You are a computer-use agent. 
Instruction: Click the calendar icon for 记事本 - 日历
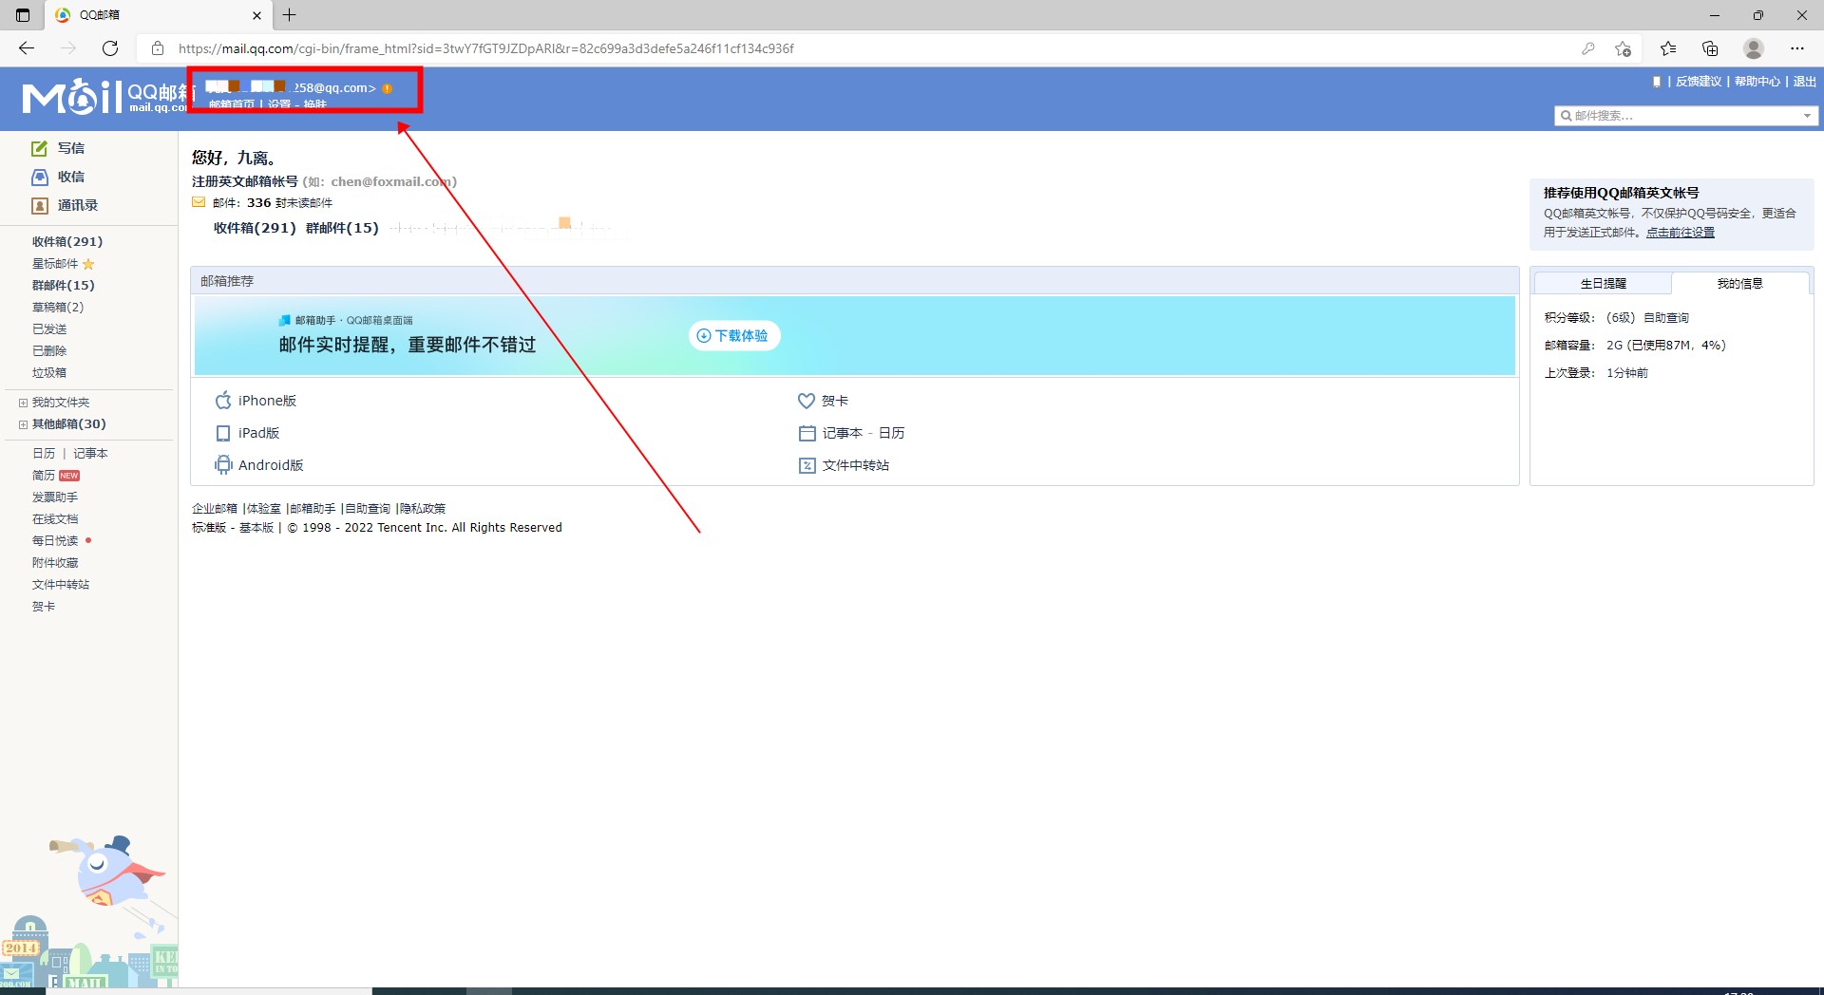807,433
